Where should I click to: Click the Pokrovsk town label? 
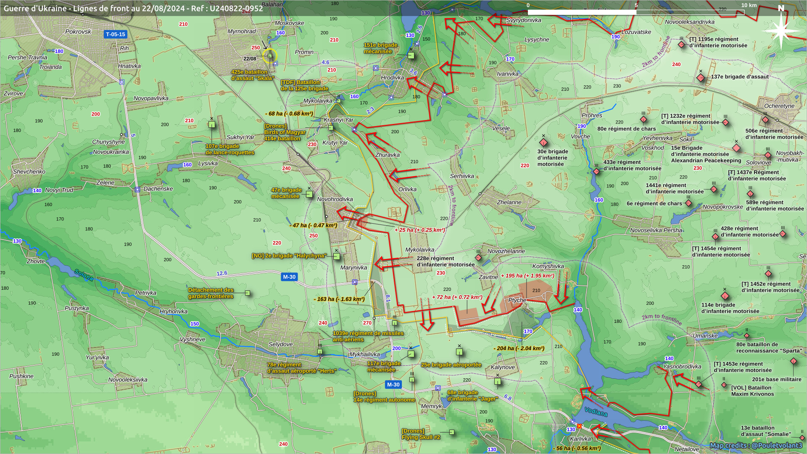(78, 32)
